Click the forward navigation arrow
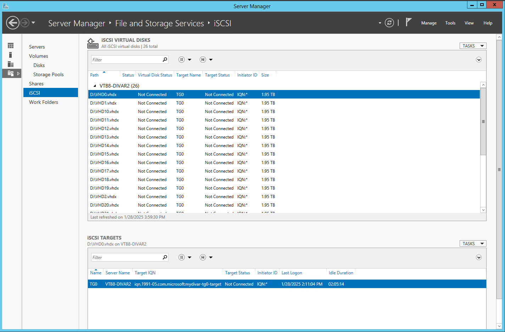The image size is (505, 332). click(25, 23)
